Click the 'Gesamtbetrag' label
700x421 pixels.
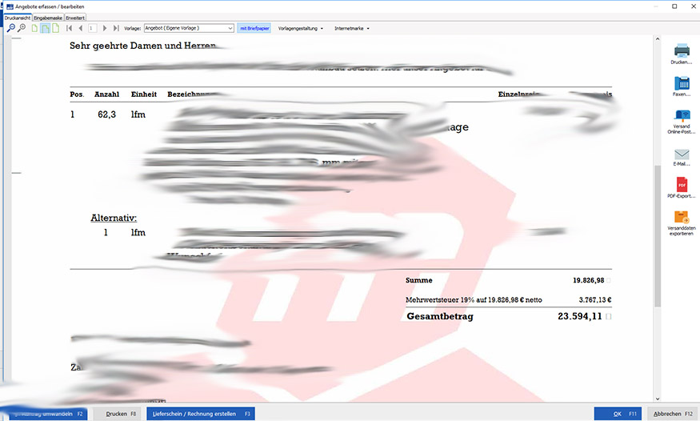pyautogui.click(x=440, y=316)
